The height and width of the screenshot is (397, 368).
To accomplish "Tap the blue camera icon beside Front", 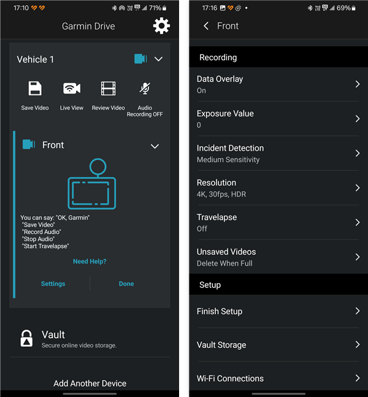I will coord(29,145).
